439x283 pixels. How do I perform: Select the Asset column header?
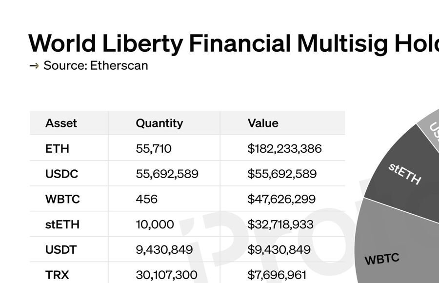(61, 123)
